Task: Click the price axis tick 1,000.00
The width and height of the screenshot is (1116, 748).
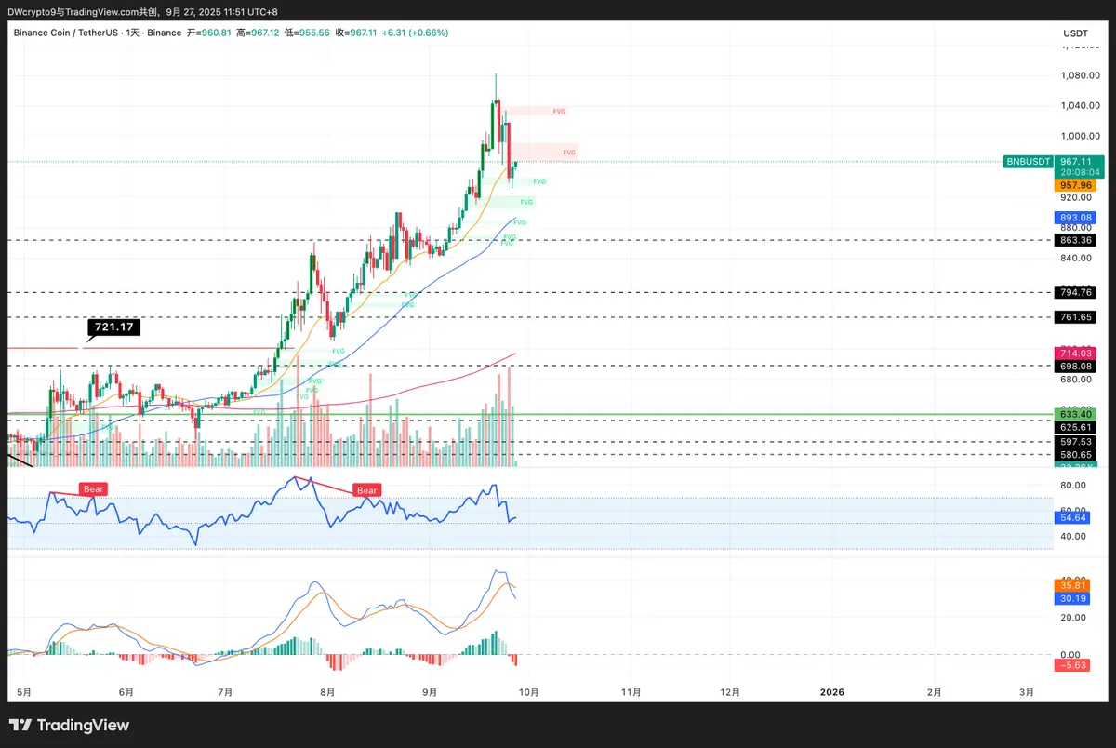Action: pyautogui.click(x=1079, y=137)
